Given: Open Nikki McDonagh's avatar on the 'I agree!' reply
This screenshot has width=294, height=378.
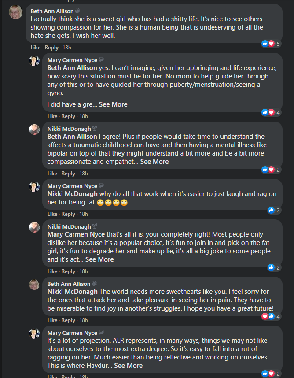Looking at the screenshot, I should 34,130.
